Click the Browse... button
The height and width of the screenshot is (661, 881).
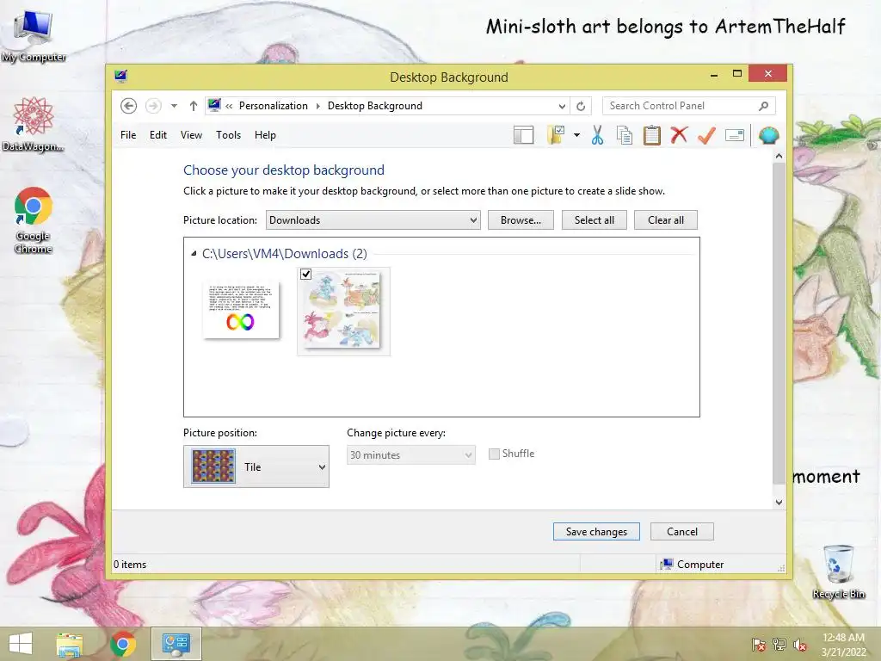tap(521, 219)
